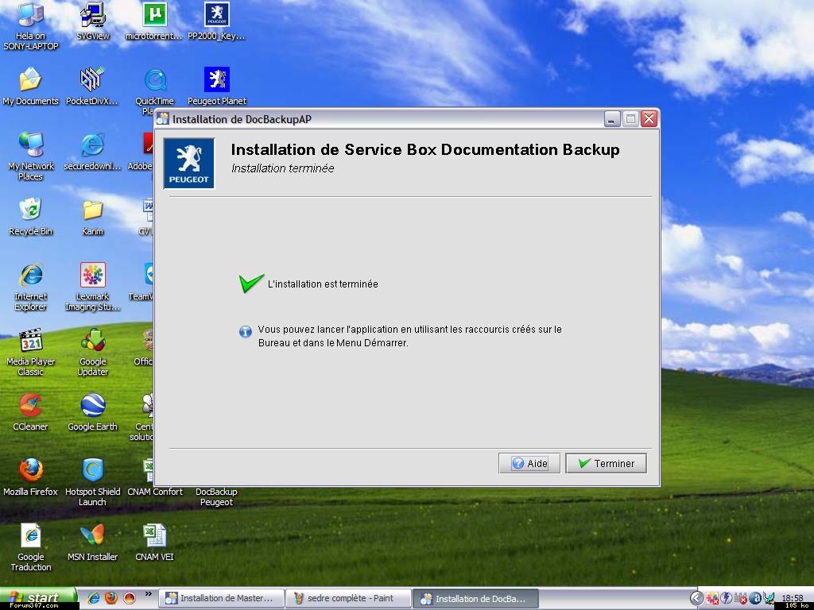
Task: Select the Google Updater desktop icon
Action: click(92, 352)
